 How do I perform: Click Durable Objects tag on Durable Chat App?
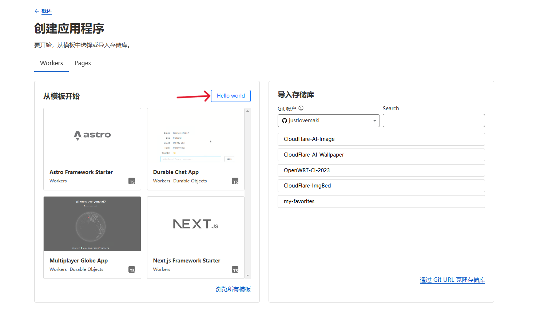tap(190, 181)
